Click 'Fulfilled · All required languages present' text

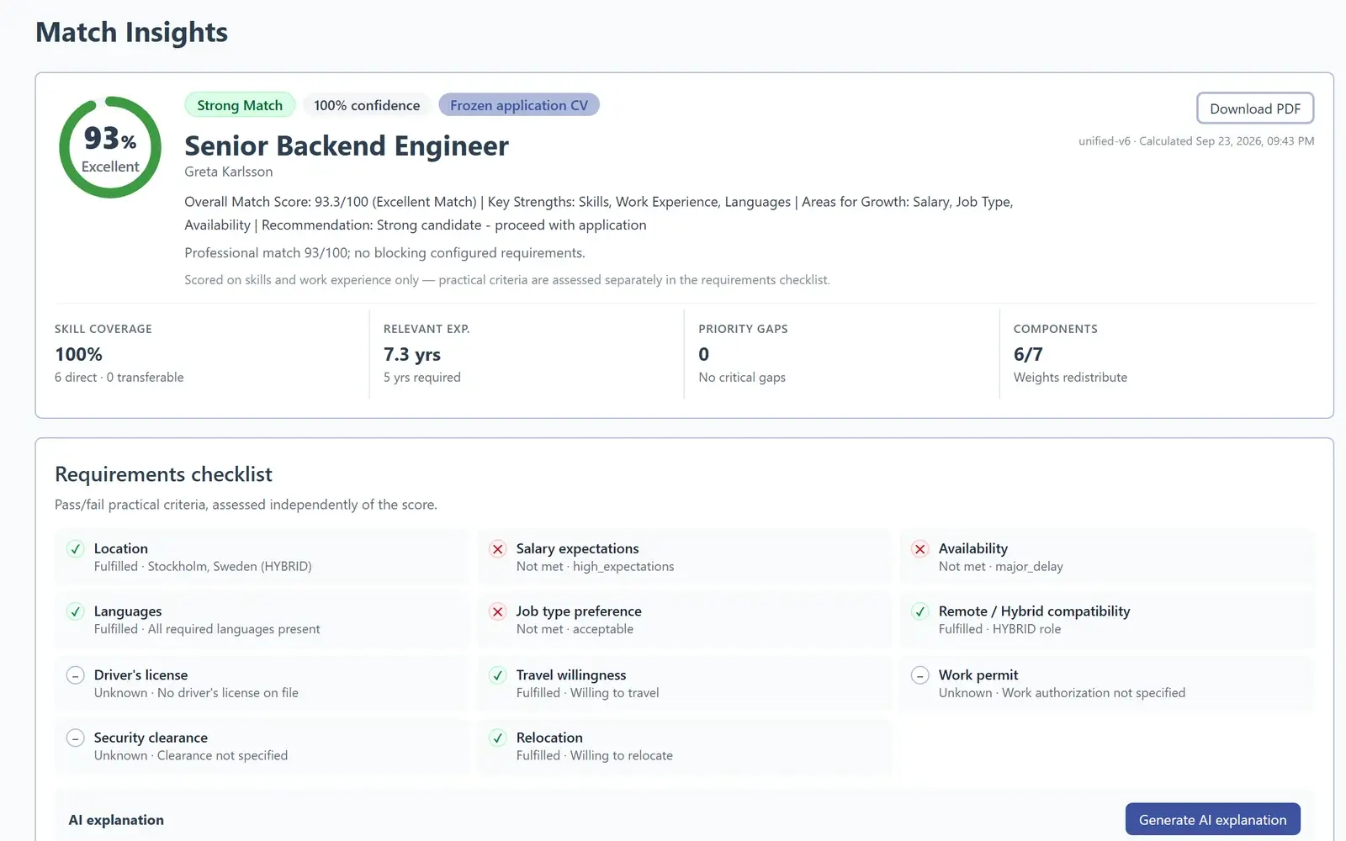(207, 629)
